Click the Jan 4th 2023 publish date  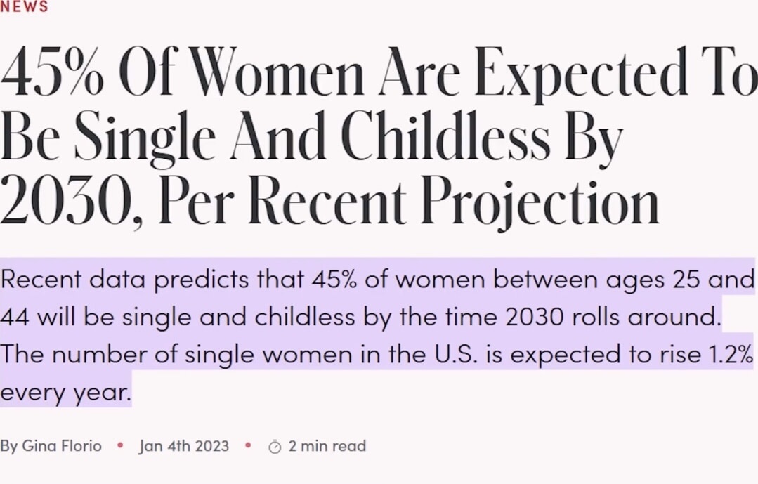pyautogui.click(x=183, y=445)
